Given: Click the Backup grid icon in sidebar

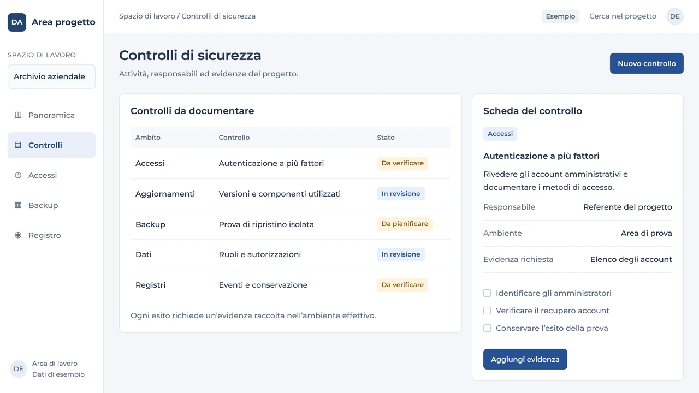Looking at the screenshot, I should coord(18,205).
